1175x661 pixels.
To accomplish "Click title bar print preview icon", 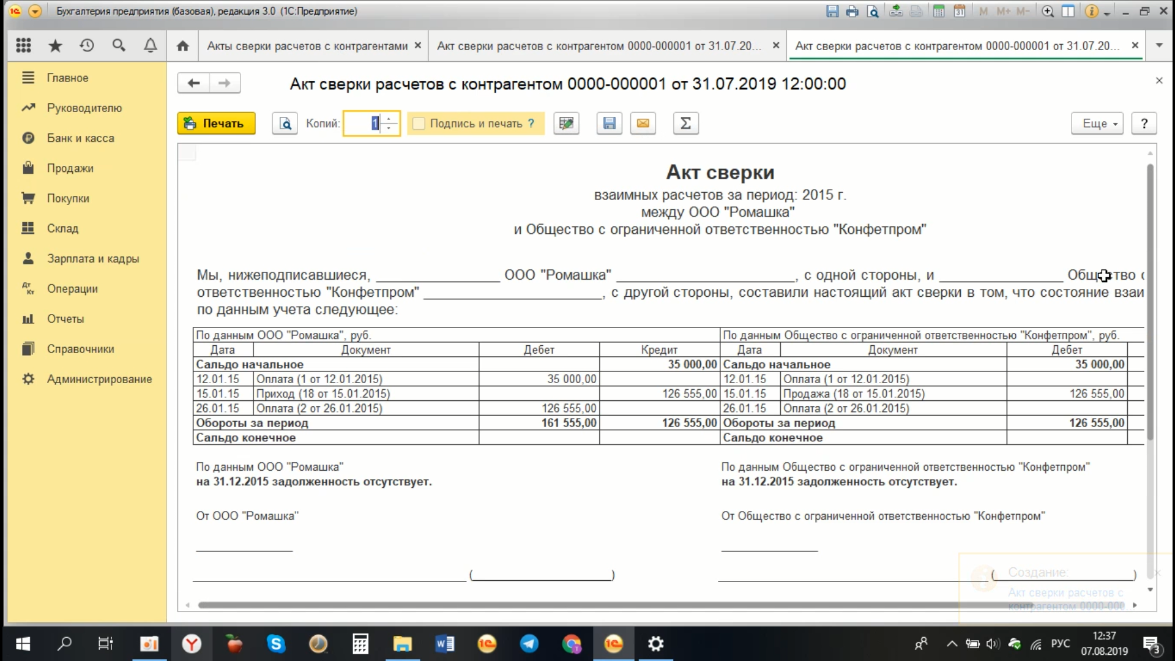I will click(873, 11).
